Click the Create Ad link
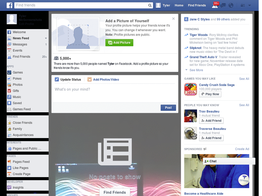Viewport: 262px width, 196px height. [x=242, y=149]
